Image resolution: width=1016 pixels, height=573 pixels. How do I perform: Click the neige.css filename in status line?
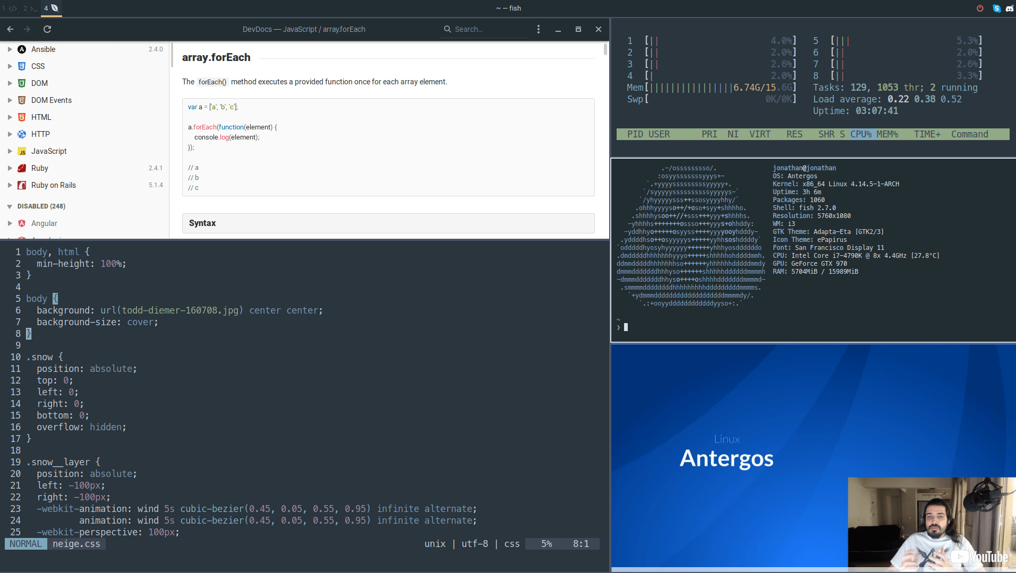click(76, 544)
